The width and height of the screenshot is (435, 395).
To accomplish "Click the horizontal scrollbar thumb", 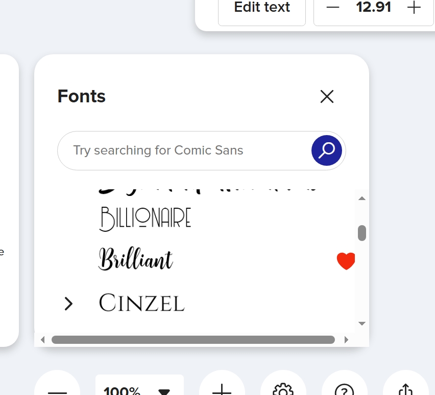I will pos(193,340).
